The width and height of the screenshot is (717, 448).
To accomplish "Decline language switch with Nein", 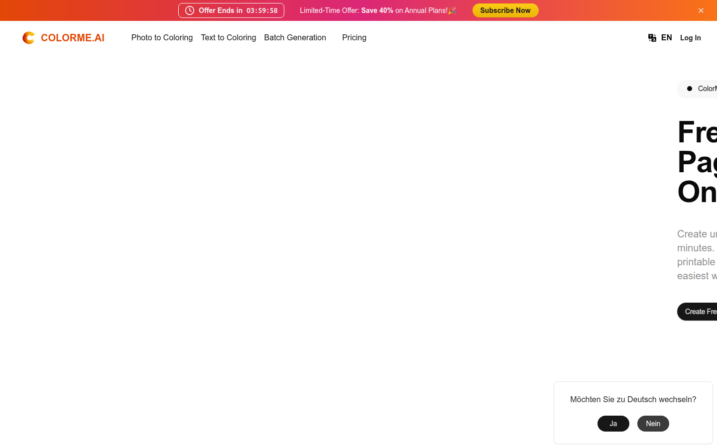I will [x=653, y=424].
